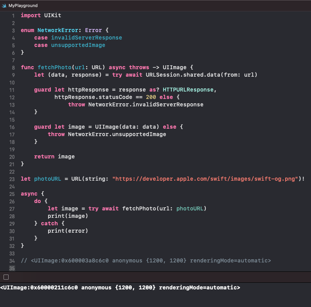The height and width of the screenshot is (307, 311).
Task: Click the stop execution square in debug bar
Action: [6, 277]
